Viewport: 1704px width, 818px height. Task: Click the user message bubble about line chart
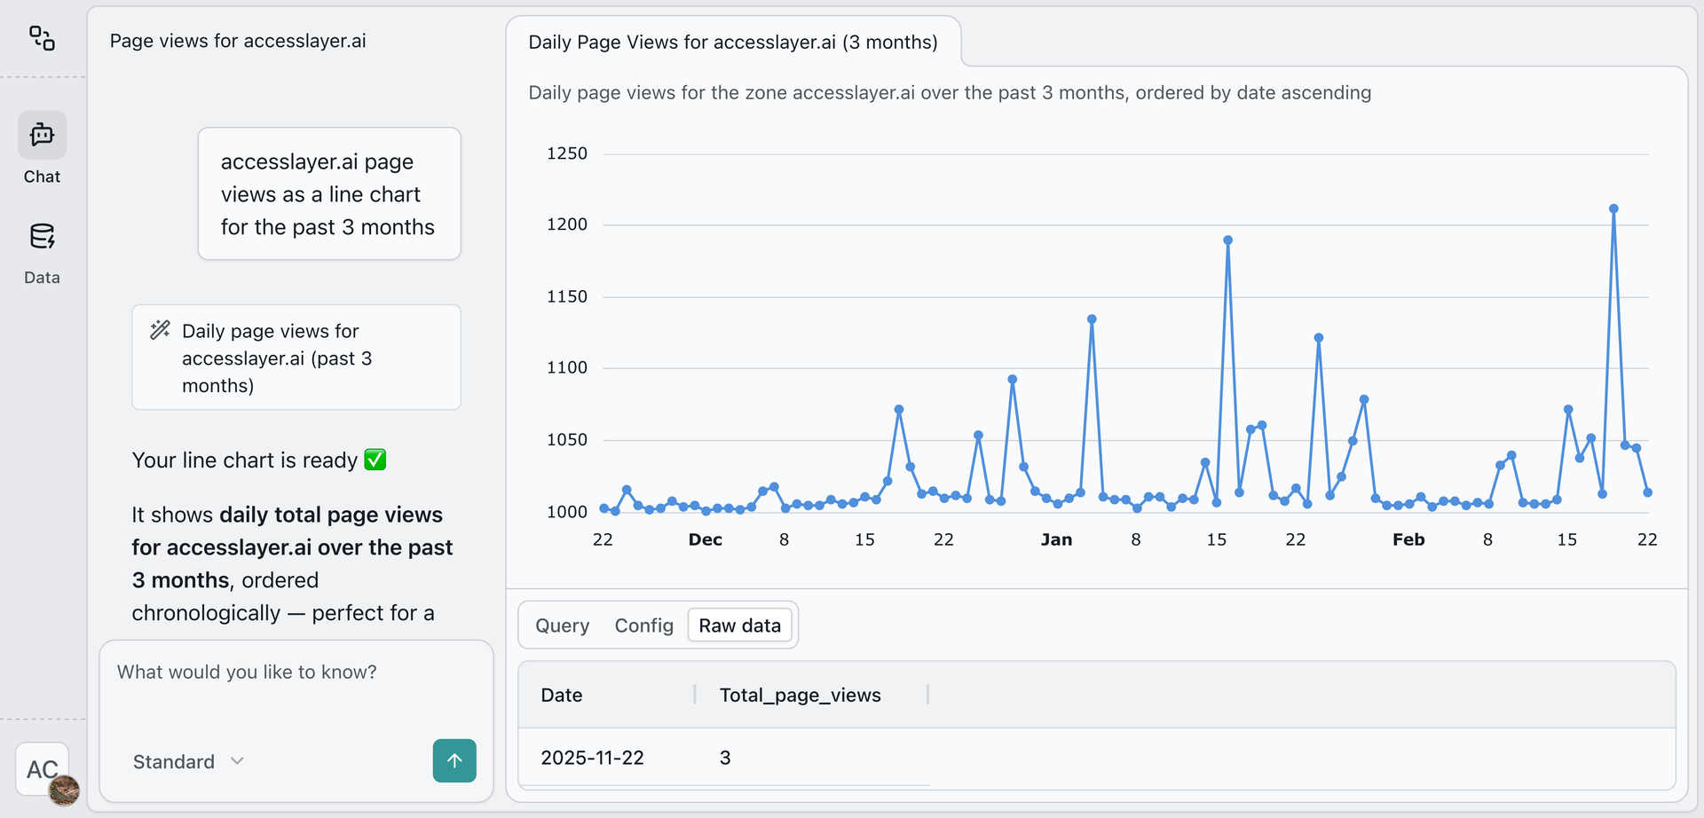click(x=329, y=193)
